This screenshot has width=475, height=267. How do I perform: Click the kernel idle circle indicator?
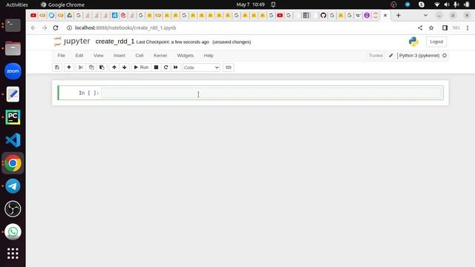pyautogui.click(x=445, y=56)
